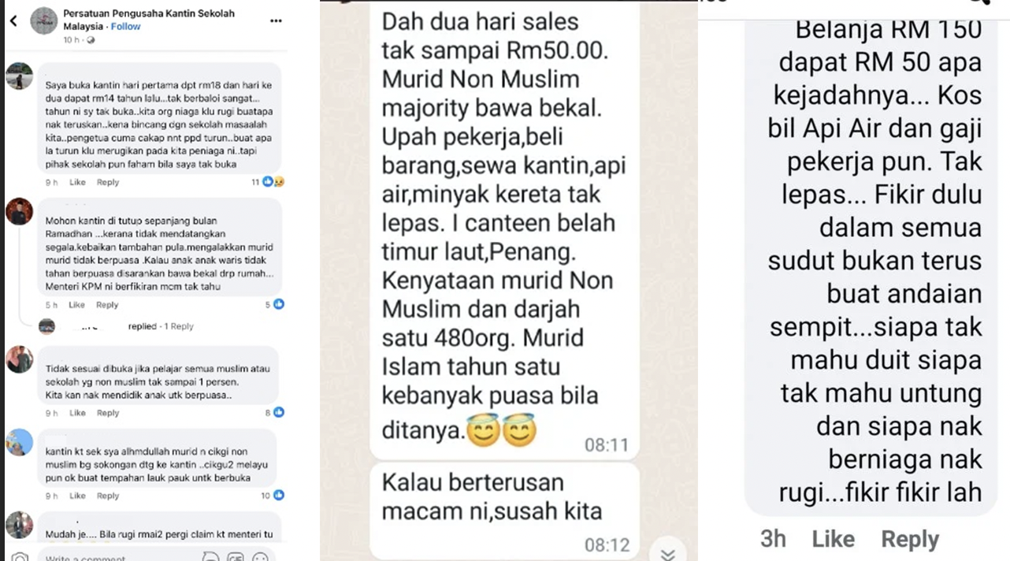
Task: Tap the back arrow beside page name
Action: coord(13,21)
